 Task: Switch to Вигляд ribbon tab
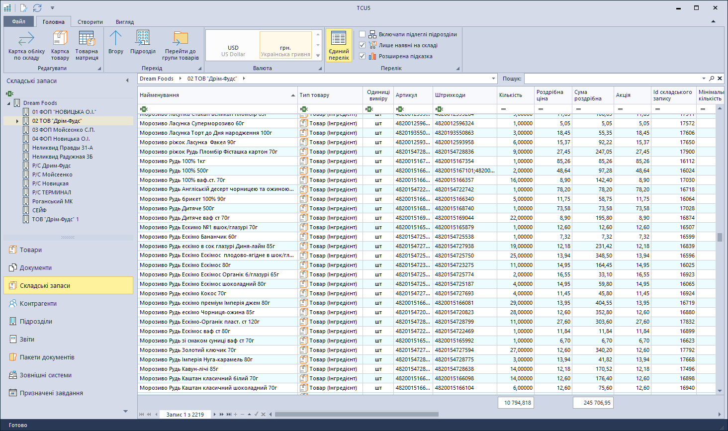click(125, 22)
